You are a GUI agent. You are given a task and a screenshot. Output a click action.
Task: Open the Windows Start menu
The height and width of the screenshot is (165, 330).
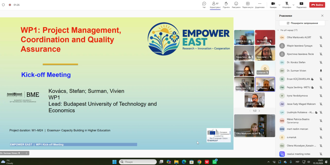coord(114,162)
